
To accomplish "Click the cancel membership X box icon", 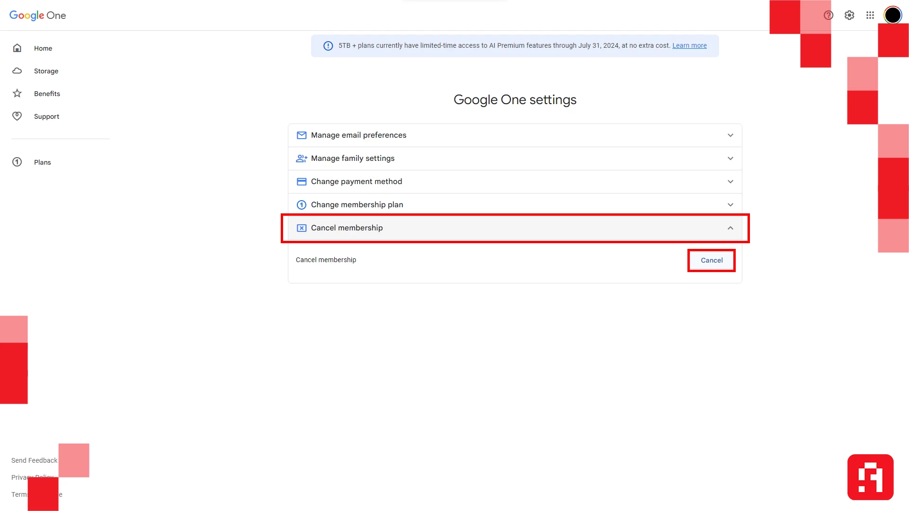I will 302,228.
